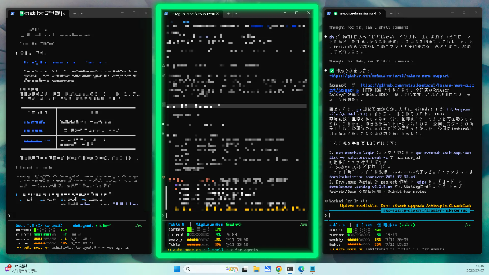Screen dimensions: 489x275
Task: Click the taskbar search box
Action: 211,269
